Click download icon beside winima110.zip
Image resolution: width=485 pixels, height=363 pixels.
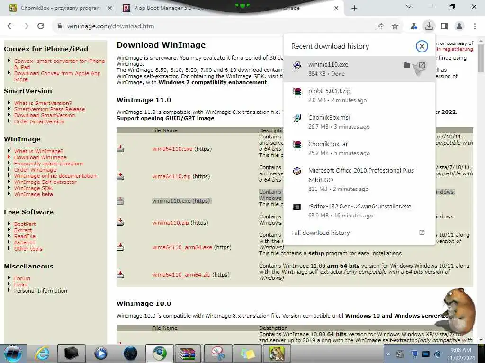(120, 222)
